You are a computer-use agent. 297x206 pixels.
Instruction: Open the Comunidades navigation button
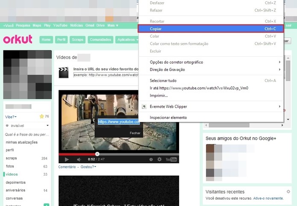point(100,40)
